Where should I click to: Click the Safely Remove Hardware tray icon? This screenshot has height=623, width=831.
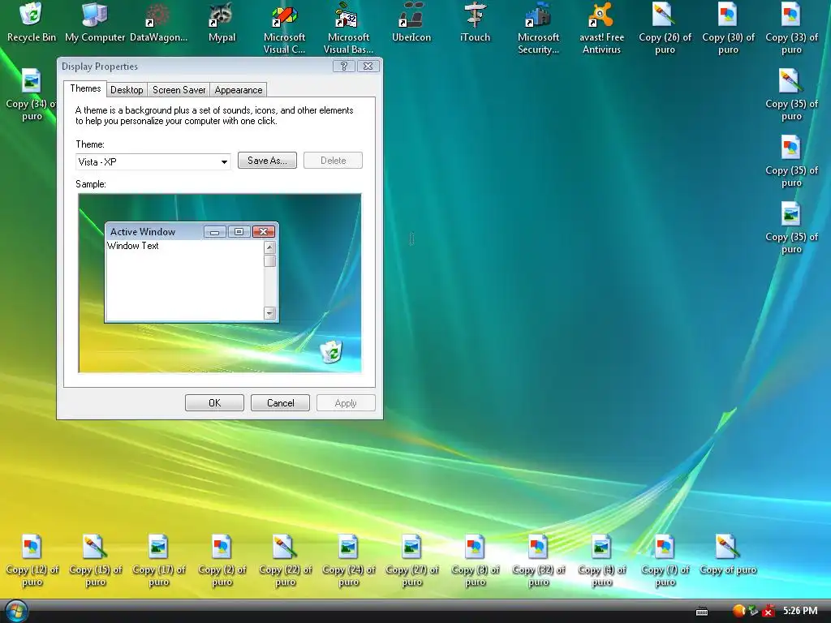coord(753,612)
